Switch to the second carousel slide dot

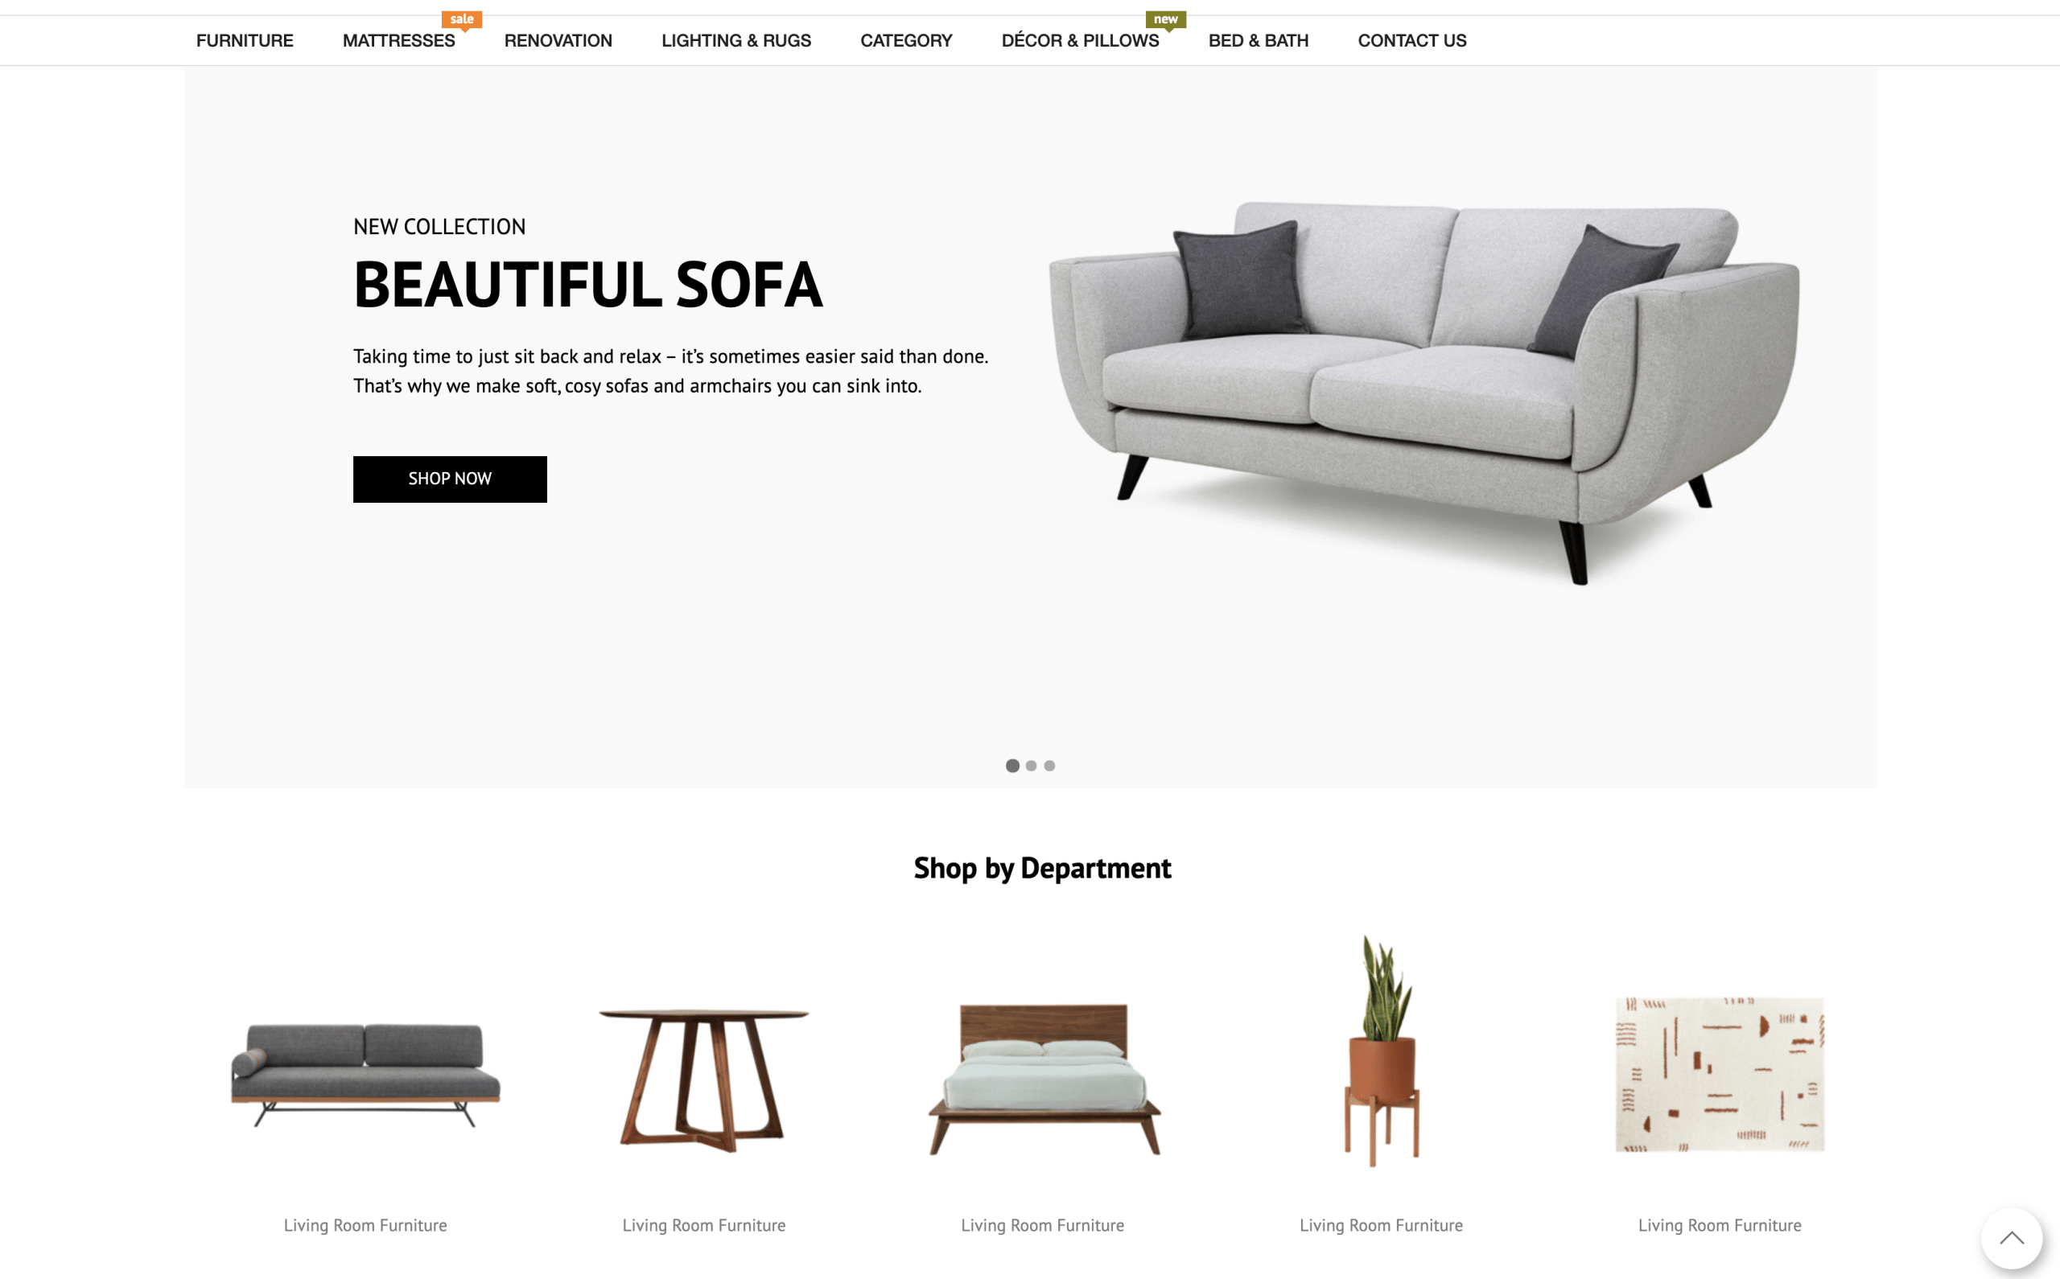point(1031,766)
